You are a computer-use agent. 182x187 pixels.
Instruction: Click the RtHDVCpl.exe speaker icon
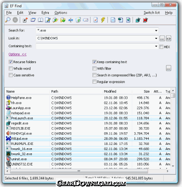8,133
